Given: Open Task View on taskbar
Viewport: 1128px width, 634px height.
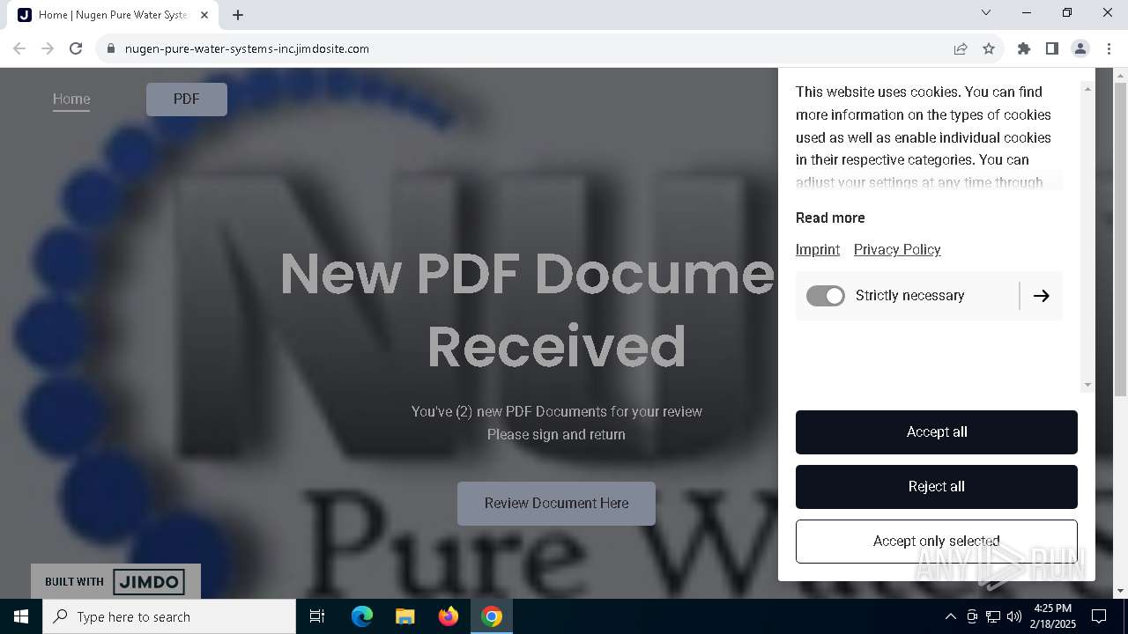Looking at the screenshot, I should 317,616.
